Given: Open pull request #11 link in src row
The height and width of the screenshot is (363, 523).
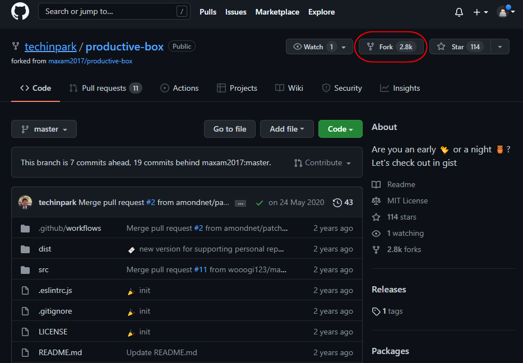Looking at the screenshot, I should (201, 269).
